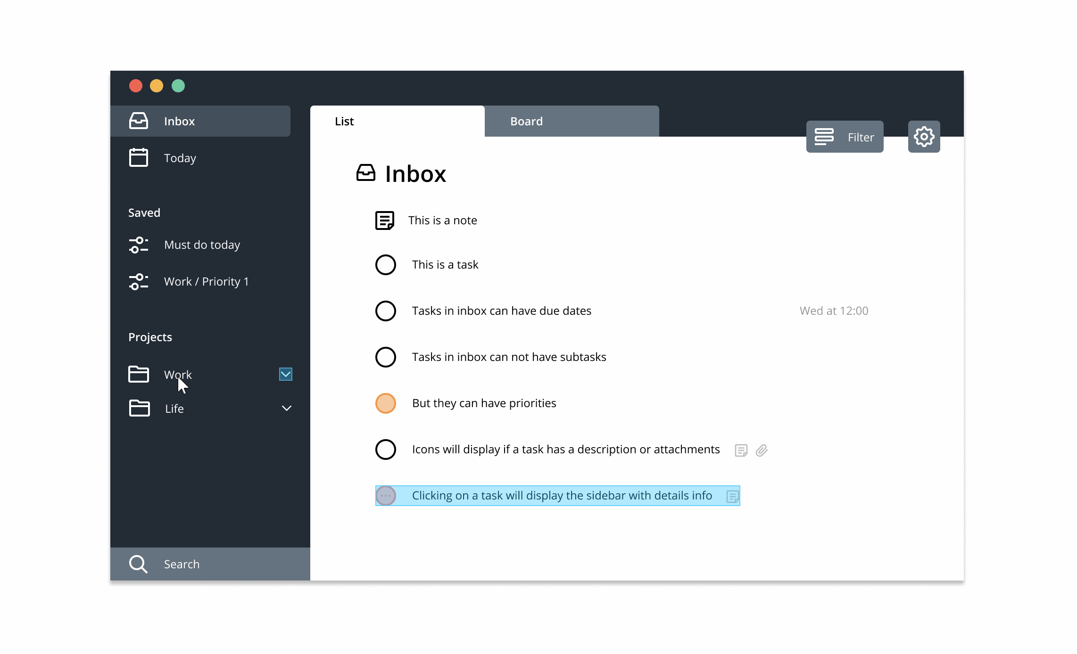Expand the Life project chevron

(286, 408)
